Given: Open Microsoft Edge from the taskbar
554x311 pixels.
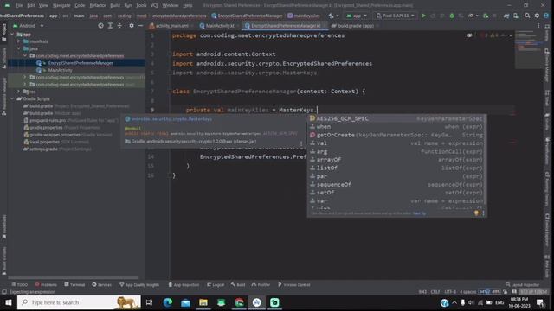Looking at the screenshot, I should tap(168, 302).
